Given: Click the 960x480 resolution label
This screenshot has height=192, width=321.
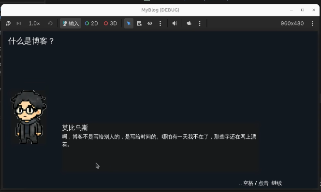Looking at the screenshot, I should pyautogui.click(x=292, y=23).
